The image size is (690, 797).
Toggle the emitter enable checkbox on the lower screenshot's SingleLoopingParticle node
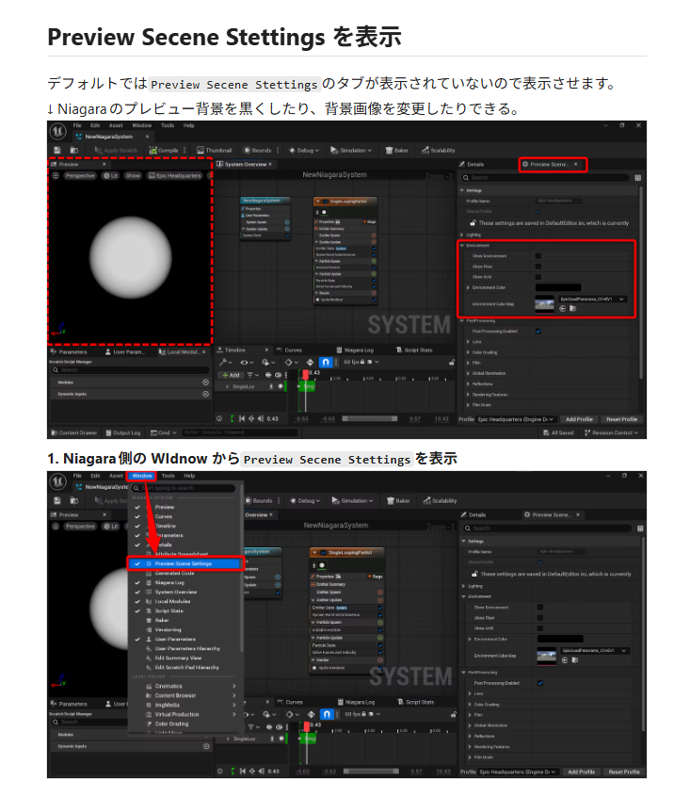tap(324, 552)
